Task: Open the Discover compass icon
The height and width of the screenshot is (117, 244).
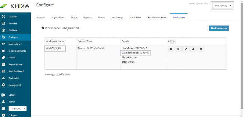Action: (3, 17)
